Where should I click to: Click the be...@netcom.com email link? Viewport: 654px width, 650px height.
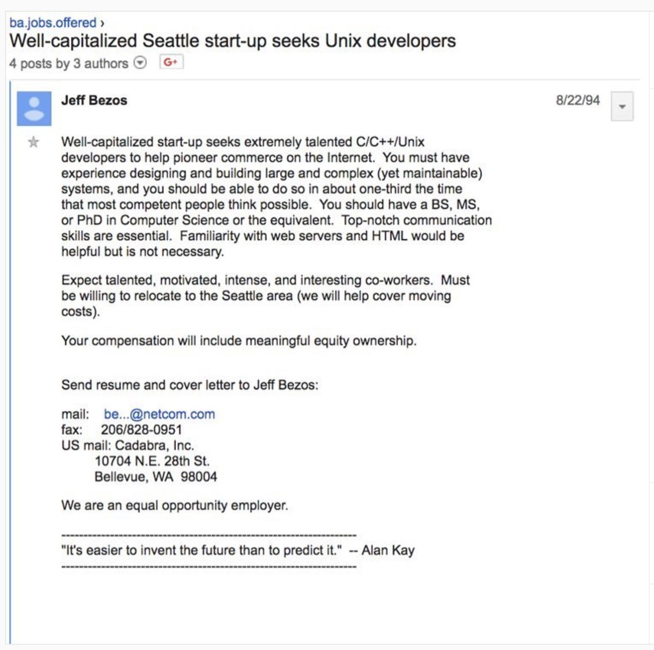point(159,414)
